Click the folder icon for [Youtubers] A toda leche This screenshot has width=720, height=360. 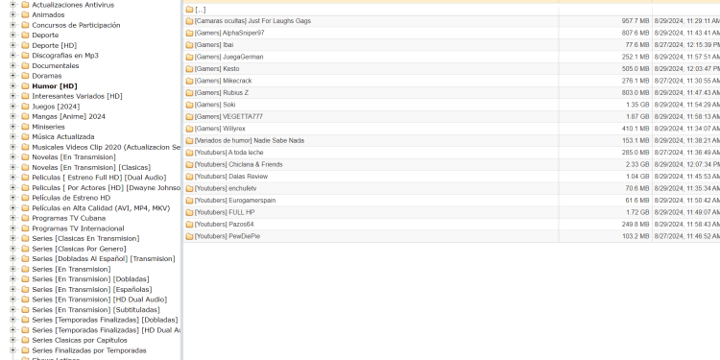pos(189,153)
